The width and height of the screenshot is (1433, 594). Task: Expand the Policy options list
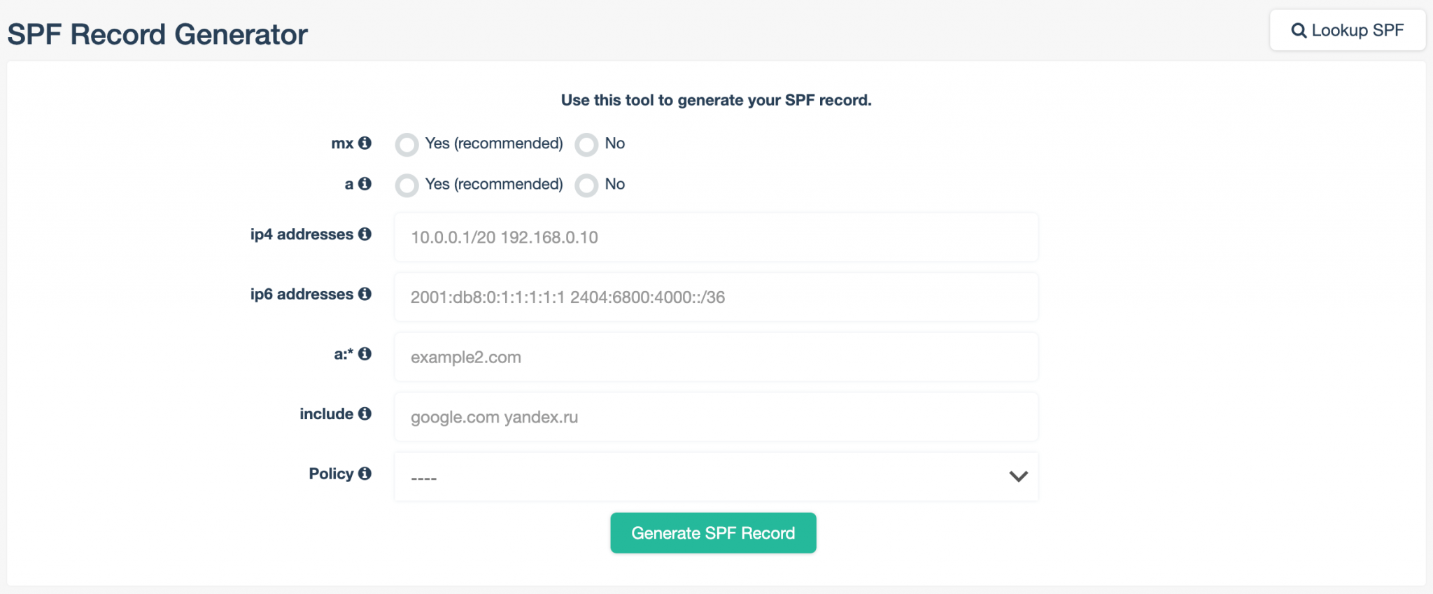coord(716,476)
